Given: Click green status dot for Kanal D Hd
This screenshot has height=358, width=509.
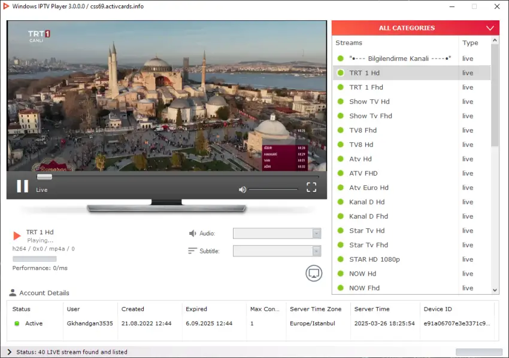Looking at the screenshot, I should [x=341, y=202].
